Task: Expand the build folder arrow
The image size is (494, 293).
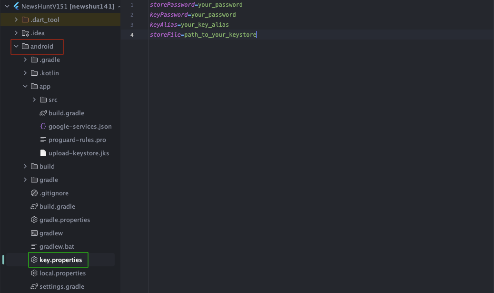Action: pyautogui.click(x=25, y=167)
